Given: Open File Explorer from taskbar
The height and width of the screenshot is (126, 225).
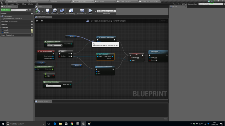Looking at the screenshot, I should point(60,123).
